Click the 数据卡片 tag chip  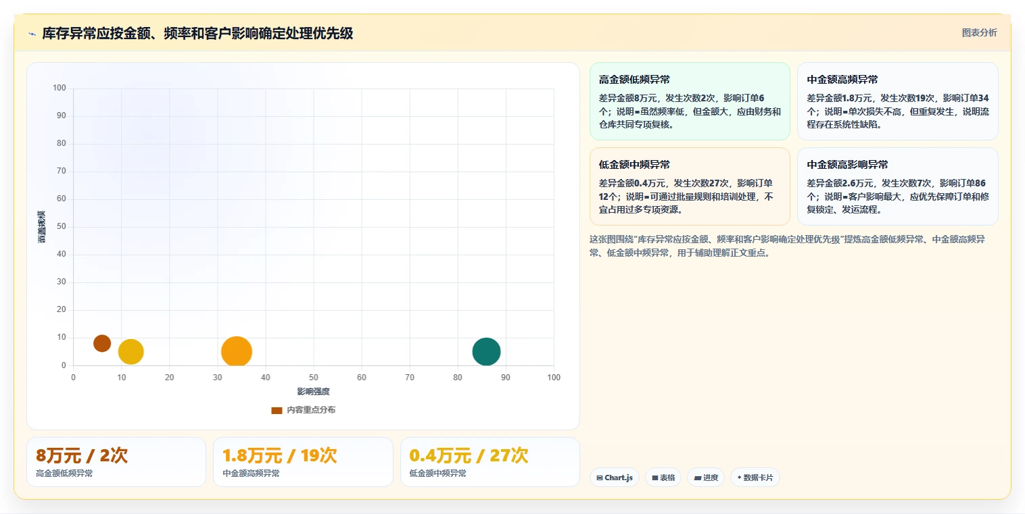point(755,478)
